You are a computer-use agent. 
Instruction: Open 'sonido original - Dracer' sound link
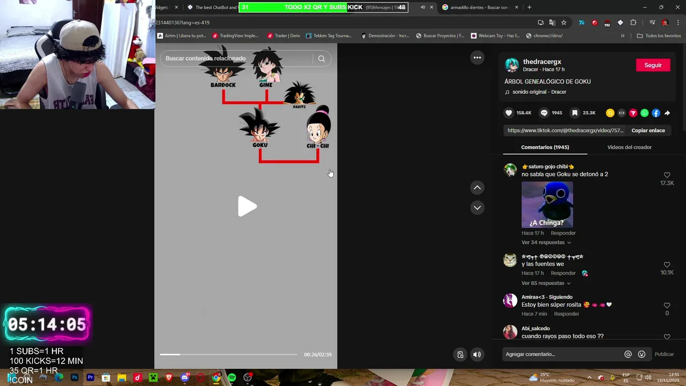539,92
